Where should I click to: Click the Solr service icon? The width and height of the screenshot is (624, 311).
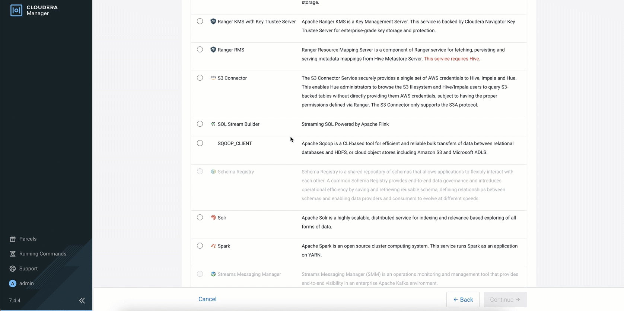(213, 218)
